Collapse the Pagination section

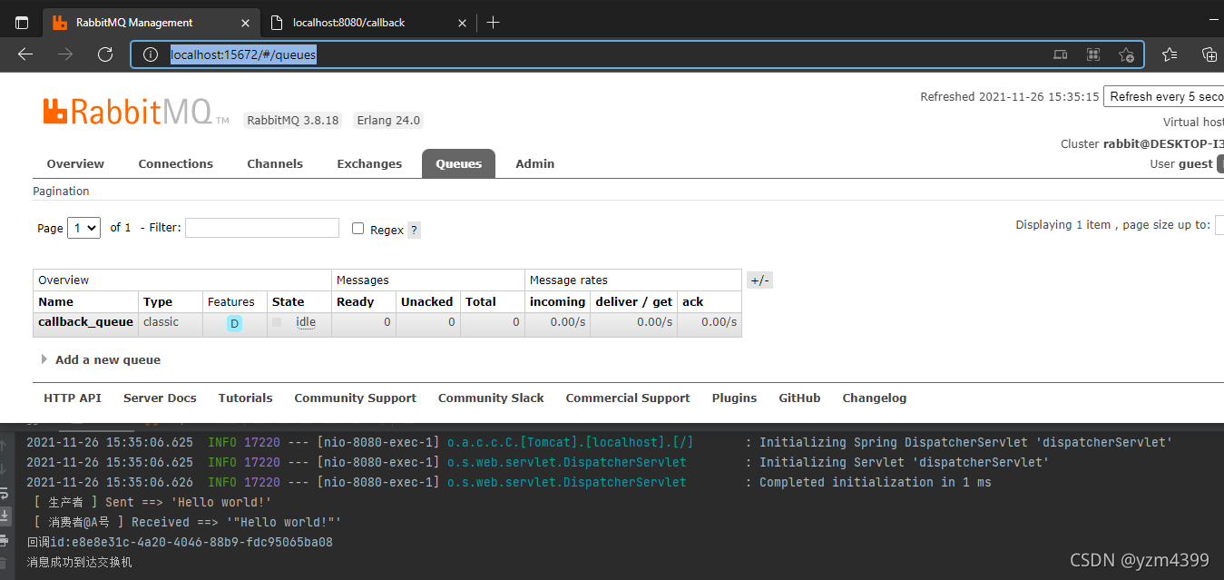[x=61, y=191]
